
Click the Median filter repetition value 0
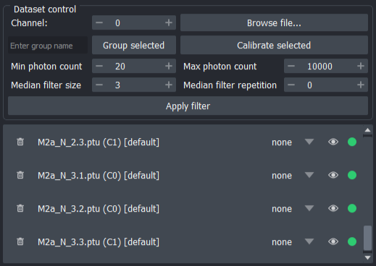326,85
